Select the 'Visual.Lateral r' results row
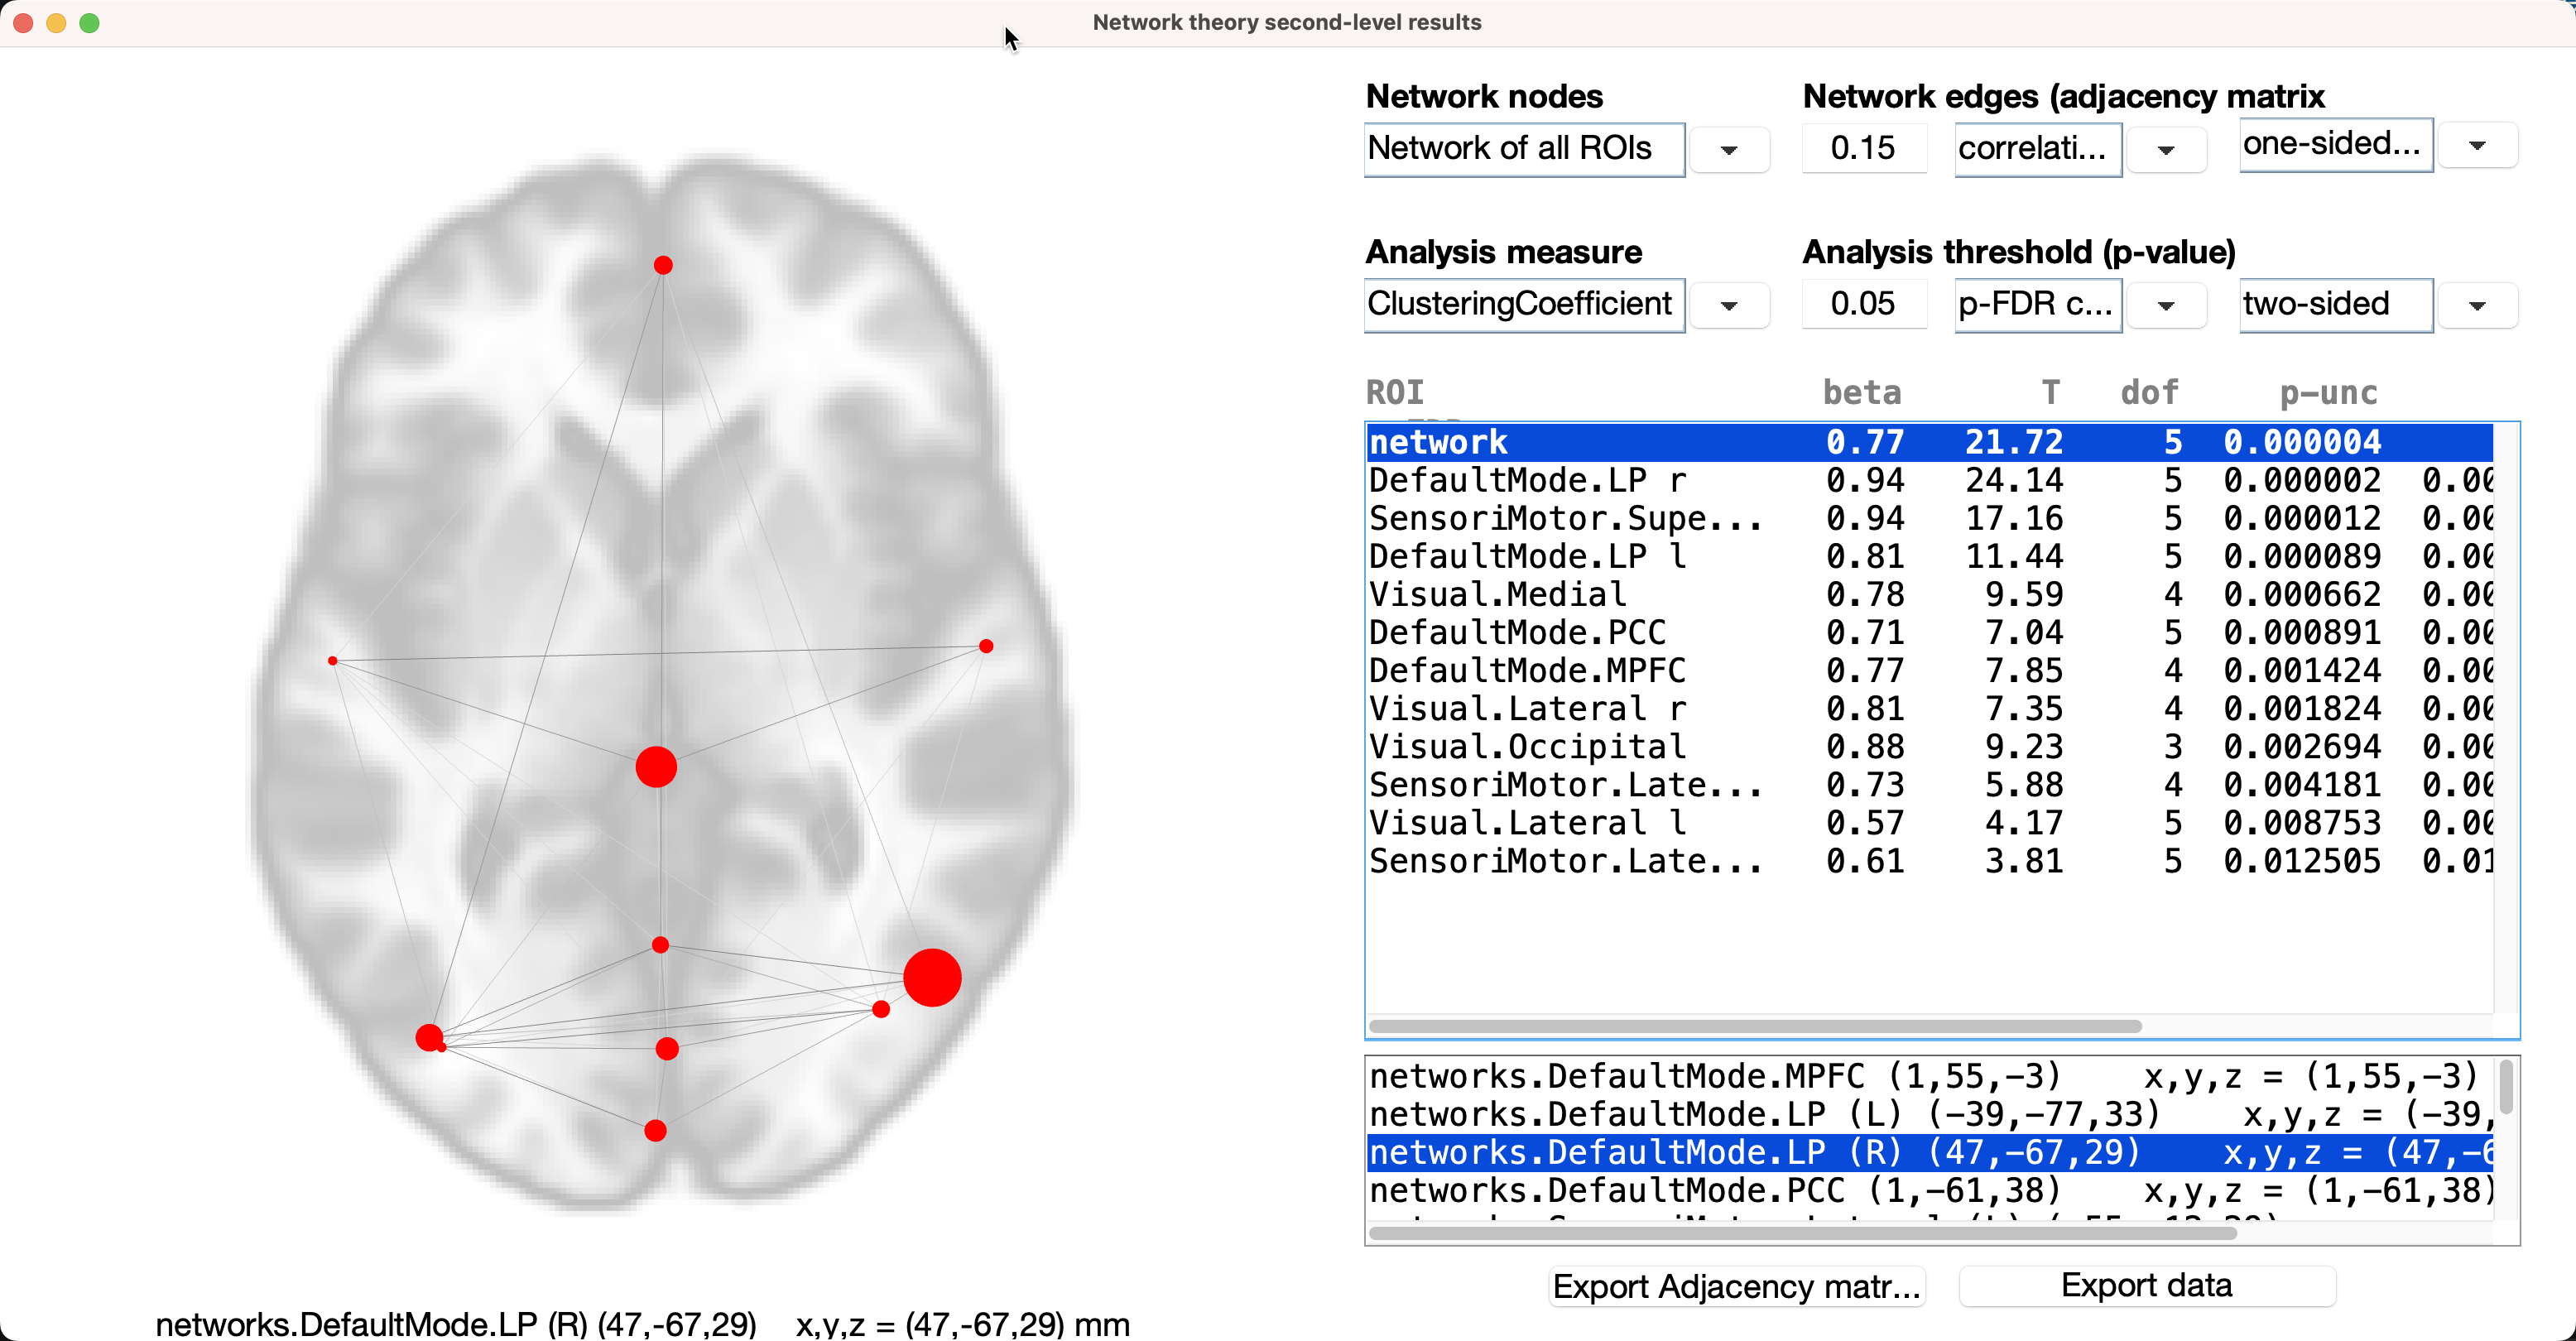The width and height of the screenshot is (2576, 1341). click(1930, 708)
